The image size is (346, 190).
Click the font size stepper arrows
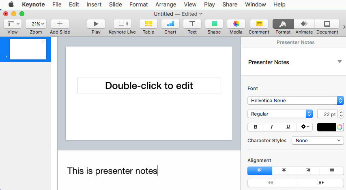pos(342,114)
